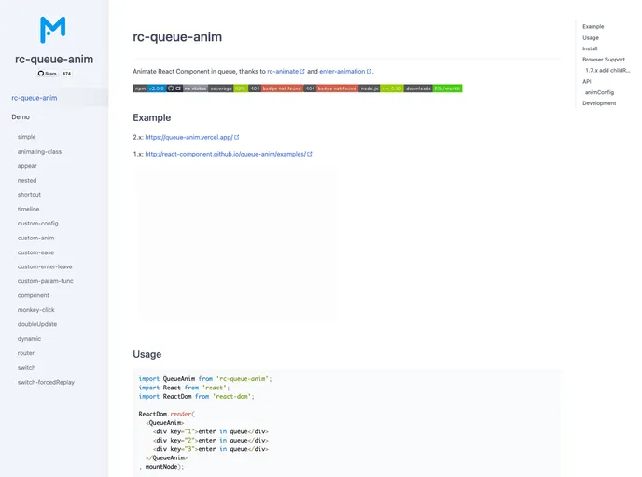Open the router demo
This screenshot has height=477, width=642.
click(26, 353)
